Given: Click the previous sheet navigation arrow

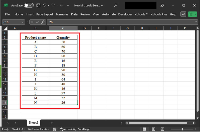Looking at the screenshot, I should (x=8, y=123).
